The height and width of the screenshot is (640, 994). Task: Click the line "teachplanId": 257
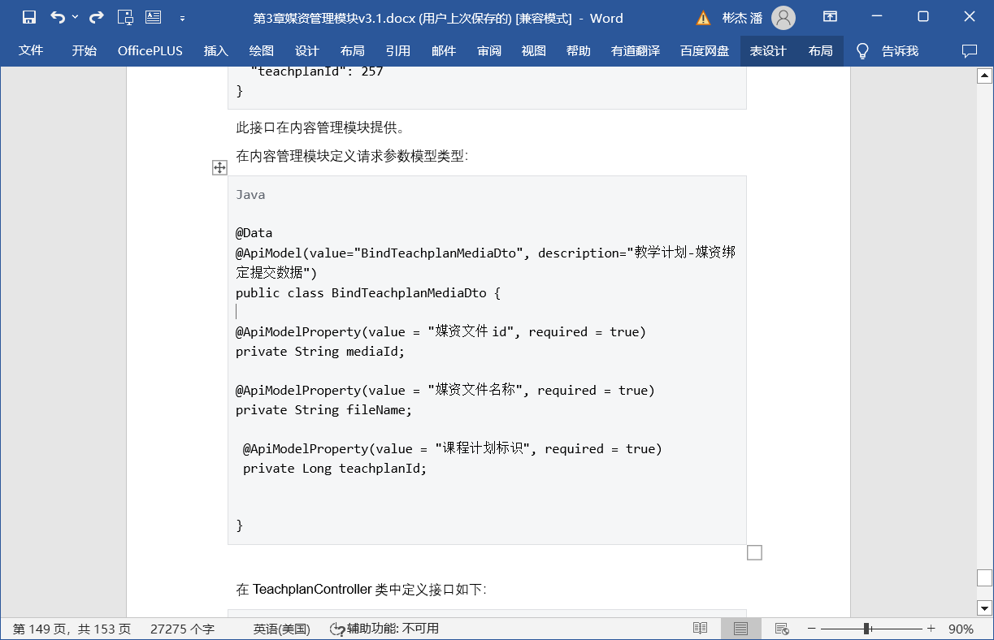coord(317,71)
